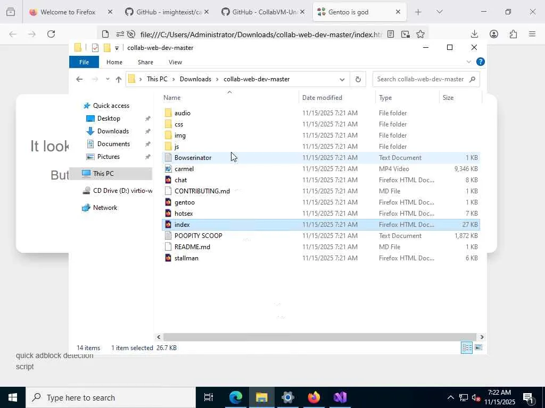Image resolution: width=545 pixels, height=408 pixels.
Task: Bookmark this page with star icon
Action: pos(420,34)
